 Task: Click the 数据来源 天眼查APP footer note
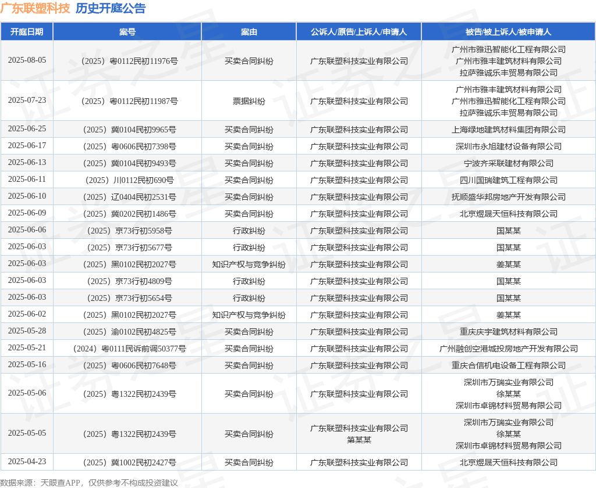[89, 483]
